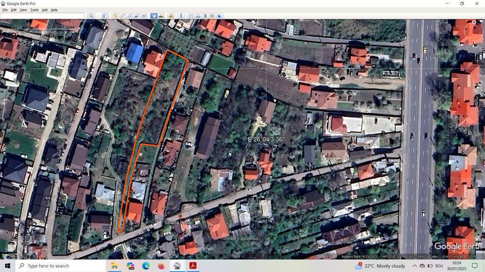Click inside the Google Earth search field
This screenshot has width=485, height=272.
click(x=43, y=16)
